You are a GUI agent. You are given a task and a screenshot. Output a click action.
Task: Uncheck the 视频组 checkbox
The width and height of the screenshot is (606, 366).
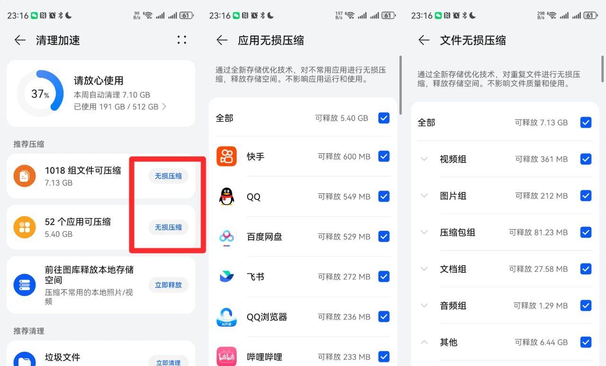pyautogui.click(x=586, y=159)
